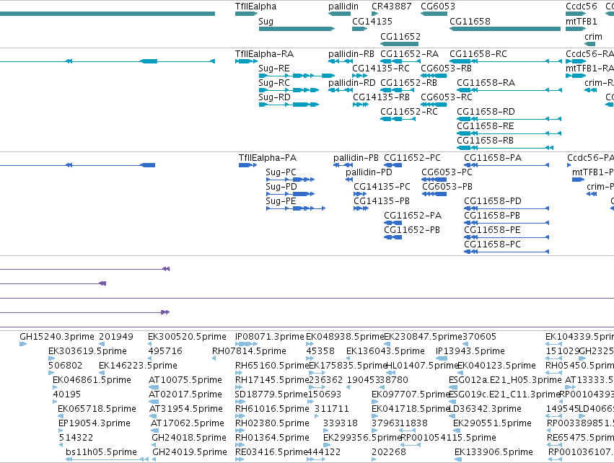Select the CG11652 gene label

tap(400, 36)
